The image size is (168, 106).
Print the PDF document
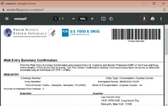point(153,19)
